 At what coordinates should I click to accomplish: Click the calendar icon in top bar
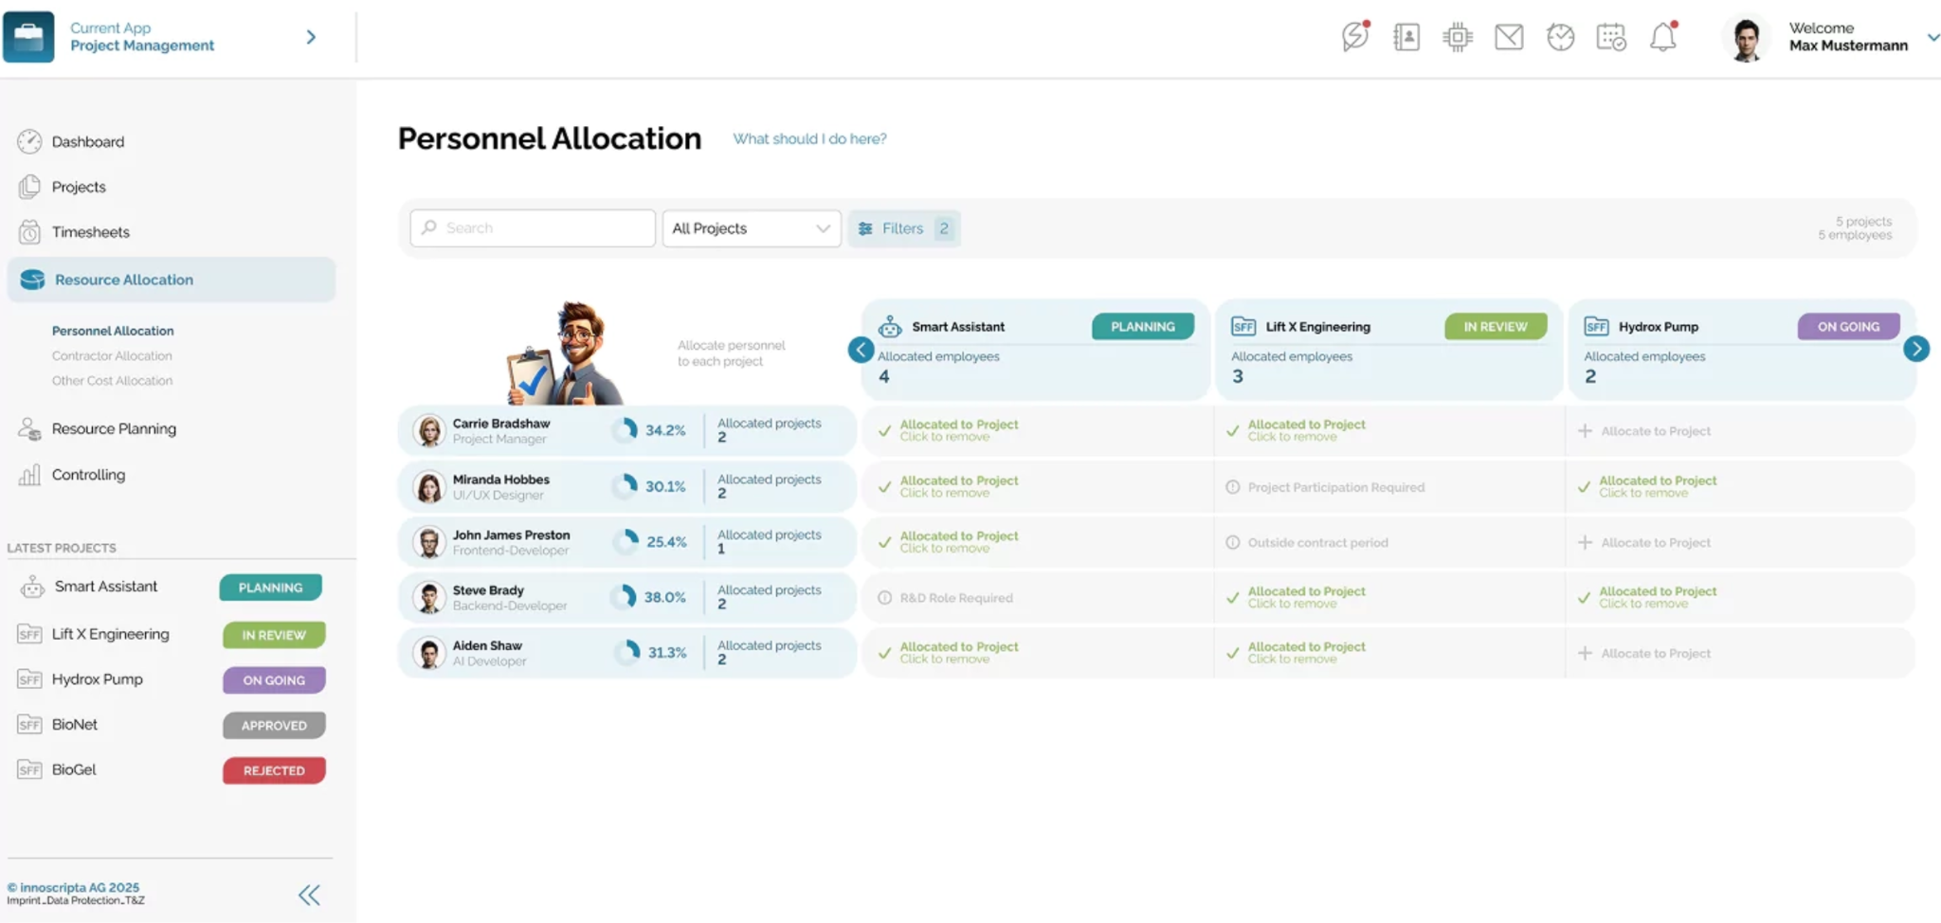[1611, 37]
